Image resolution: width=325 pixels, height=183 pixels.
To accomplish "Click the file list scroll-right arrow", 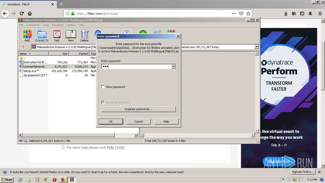I will (x=136, y=135).
